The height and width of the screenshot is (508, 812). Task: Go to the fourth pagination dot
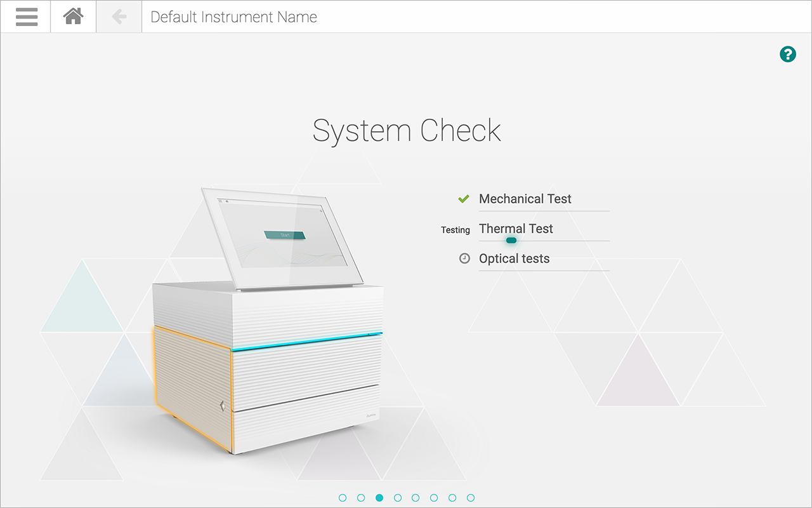tap(398, 498)
